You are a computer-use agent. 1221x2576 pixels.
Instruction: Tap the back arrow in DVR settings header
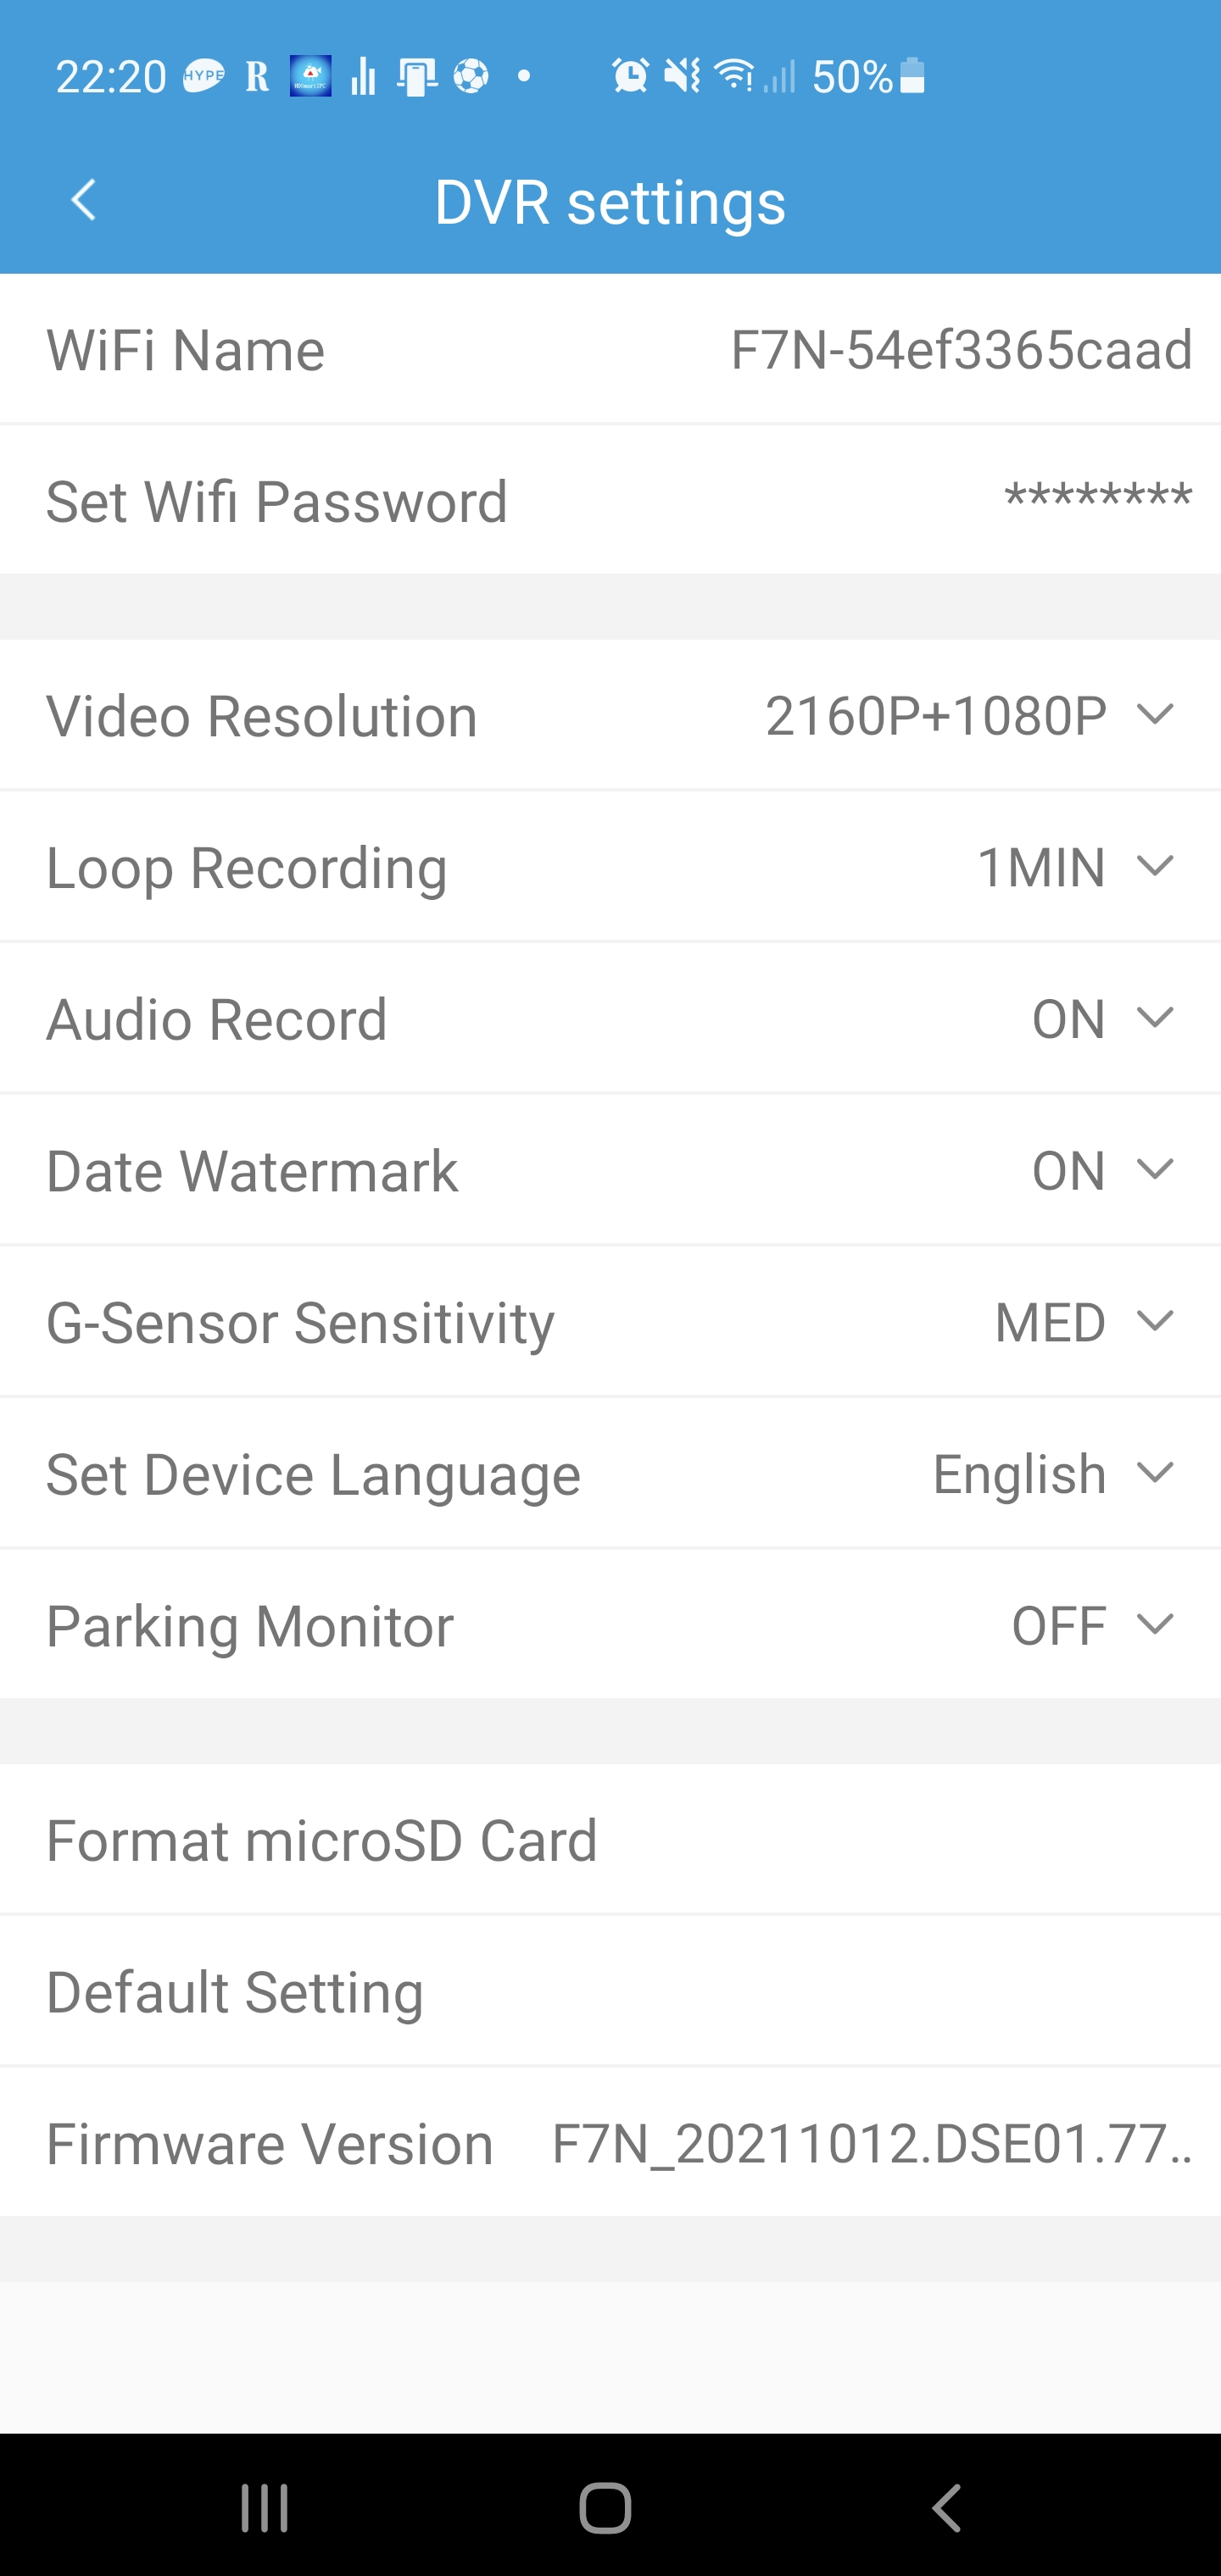84,200
